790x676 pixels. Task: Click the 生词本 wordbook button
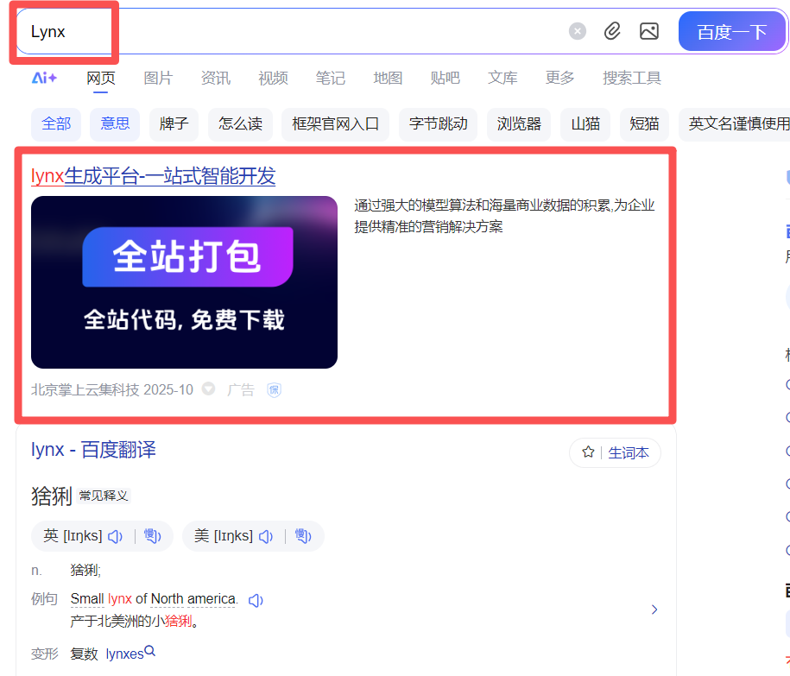[x=629, y=452]
